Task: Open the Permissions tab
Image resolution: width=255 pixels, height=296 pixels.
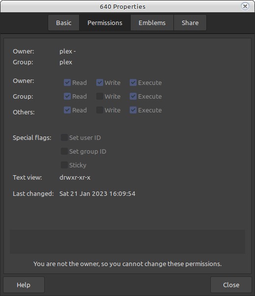Action: (x=105, y=23)
